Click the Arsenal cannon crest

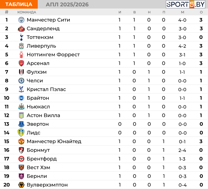click(21, 63)
